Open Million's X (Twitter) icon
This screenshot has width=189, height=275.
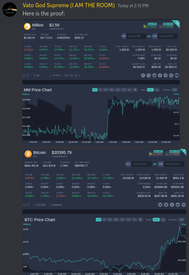pos(149,75)
